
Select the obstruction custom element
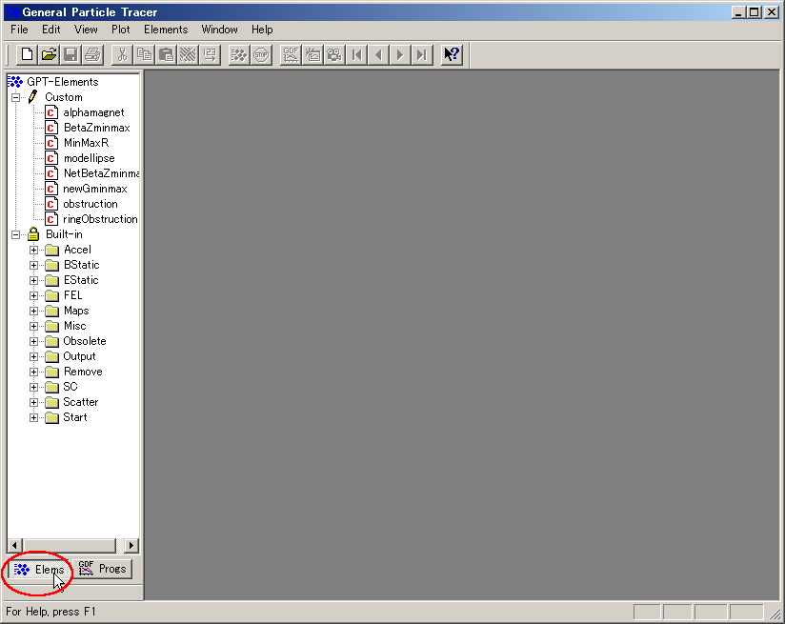pyautogui.click(x=91, y=204)
